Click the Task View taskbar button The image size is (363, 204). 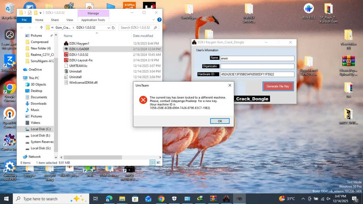click(96, 199)
